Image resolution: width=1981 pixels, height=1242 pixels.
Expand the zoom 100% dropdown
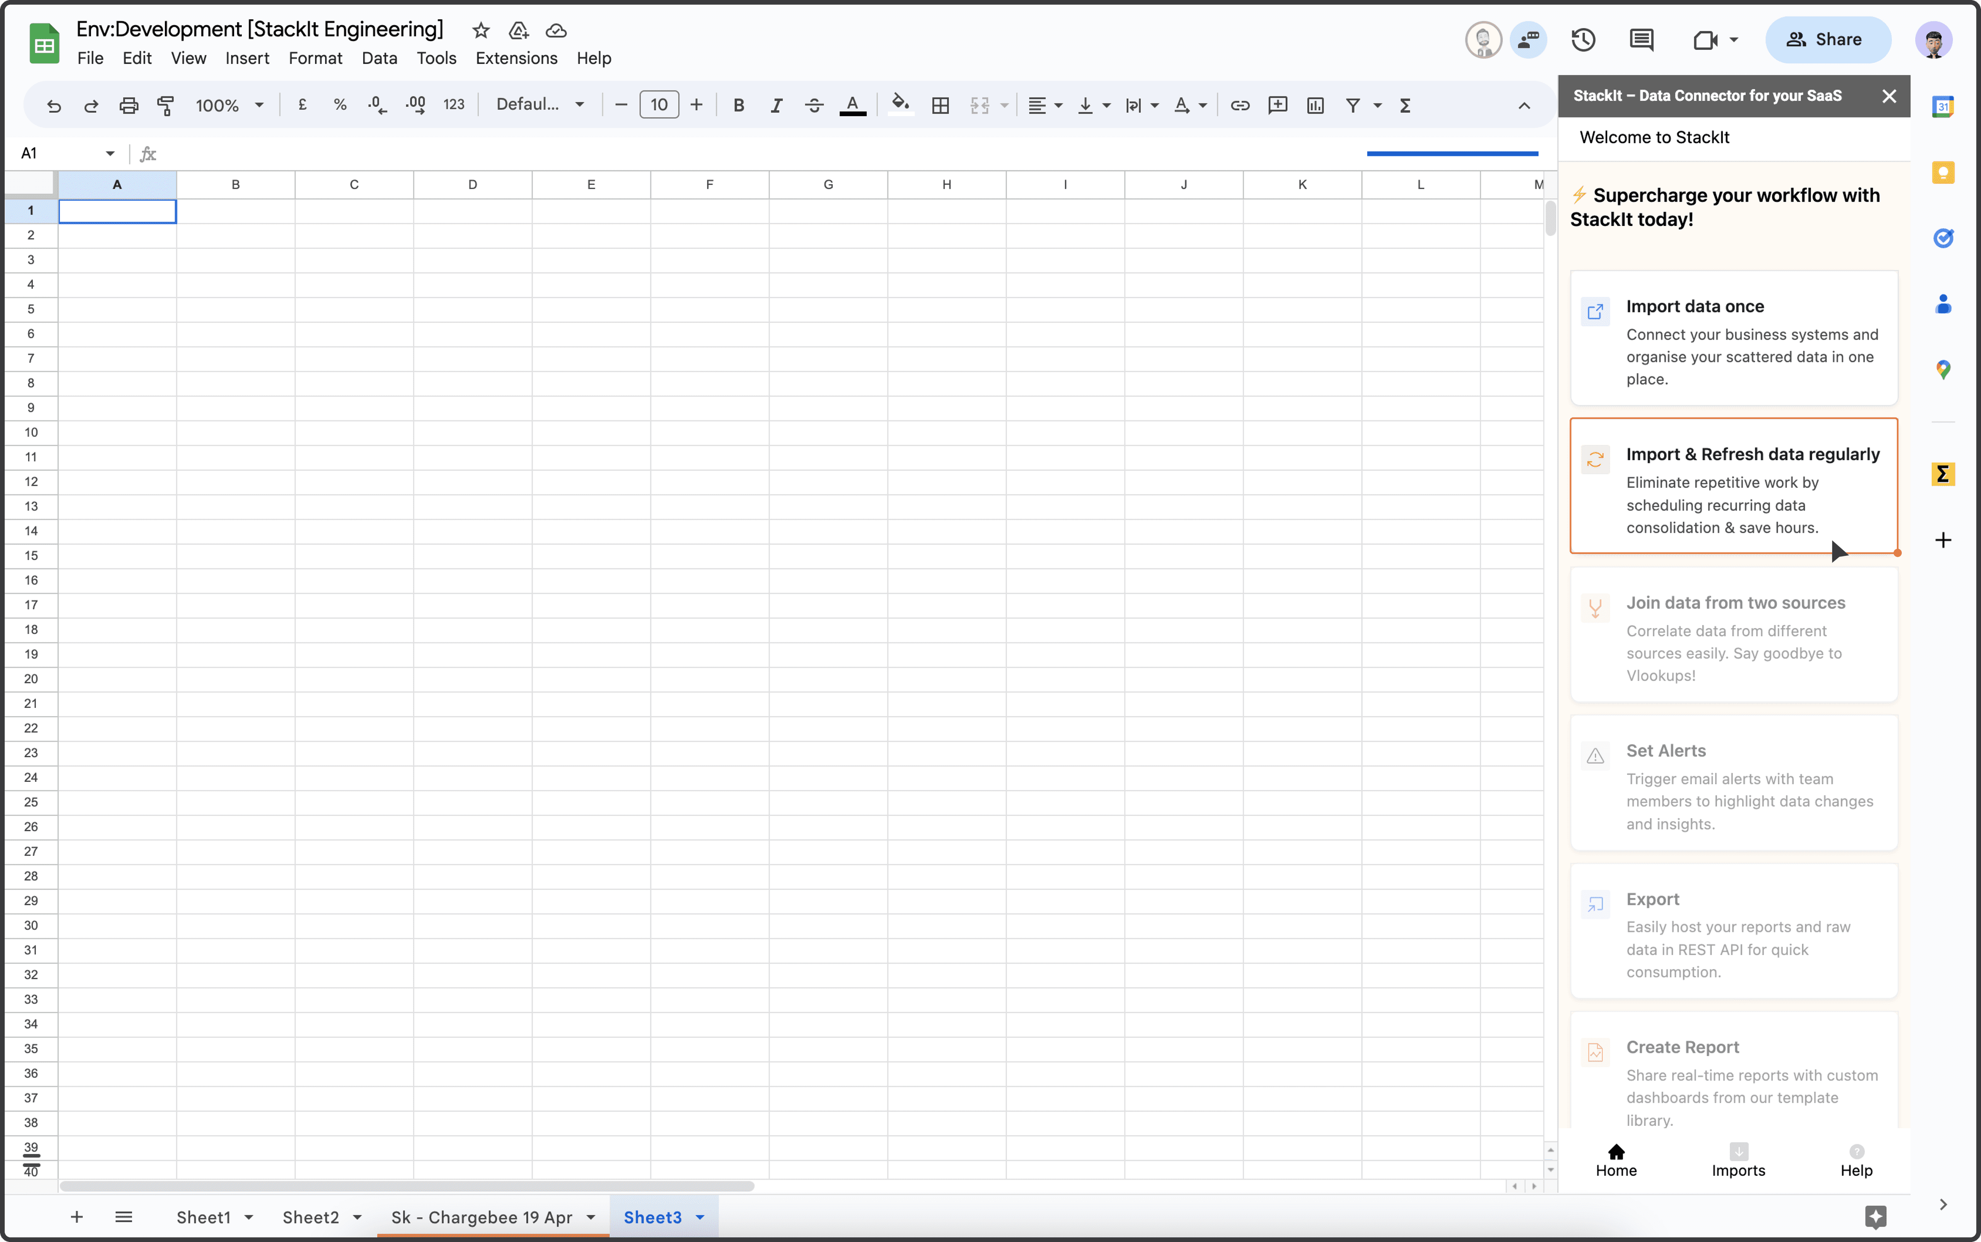pos(229,105)
